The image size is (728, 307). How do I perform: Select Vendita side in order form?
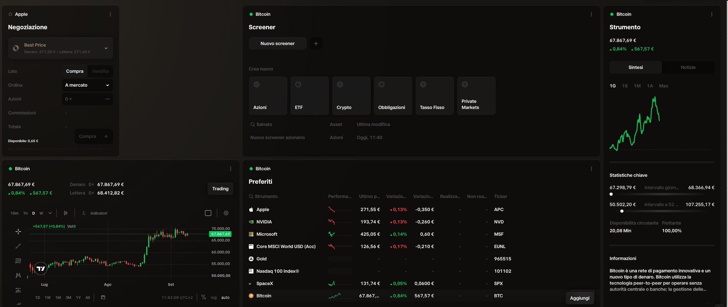(100, 71)
